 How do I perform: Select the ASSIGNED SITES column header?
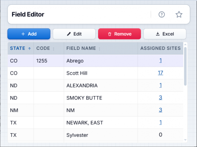coord(160,48)
